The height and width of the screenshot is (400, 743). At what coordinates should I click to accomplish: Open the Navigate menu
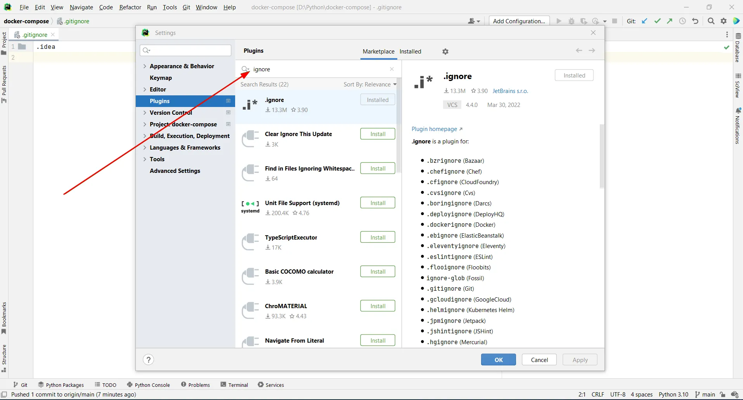coord(81,7)
